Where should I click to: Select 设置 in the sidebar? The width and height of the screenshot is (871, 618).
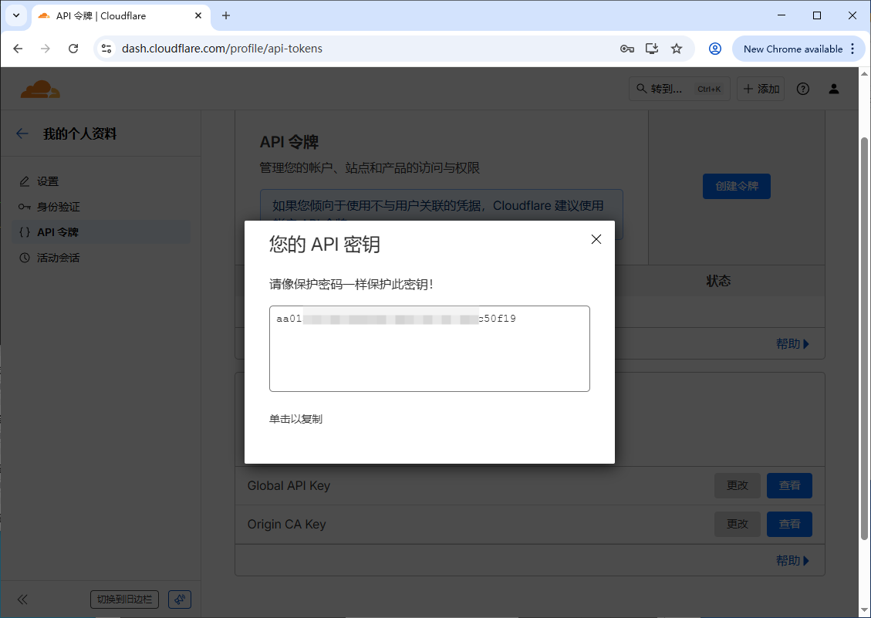(48, 181)
